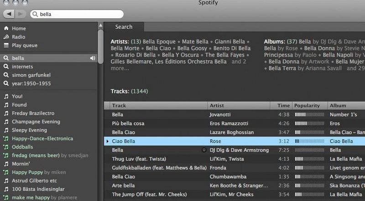Open artist link The Bella Fayes

(x=225, y=55)
